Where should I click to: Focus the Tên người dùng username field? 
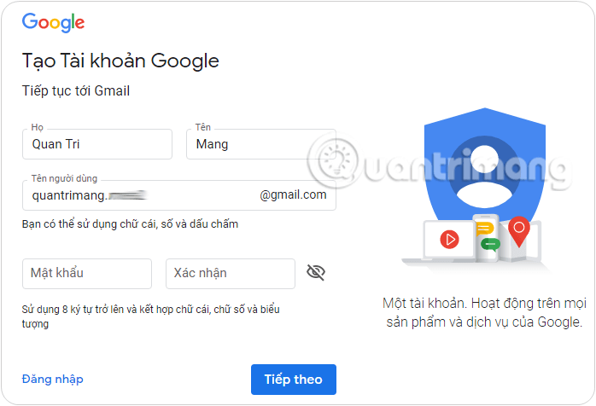[x=179, y=195]
